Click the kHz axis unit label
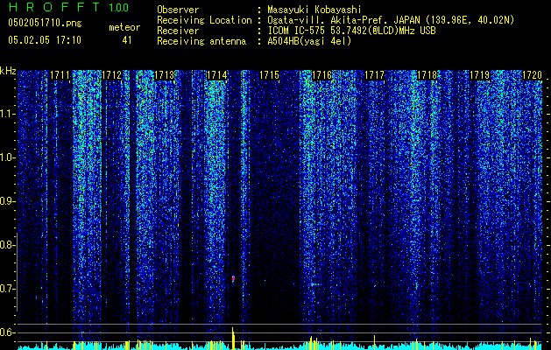The image size is (551, 350). click(8, 71)
